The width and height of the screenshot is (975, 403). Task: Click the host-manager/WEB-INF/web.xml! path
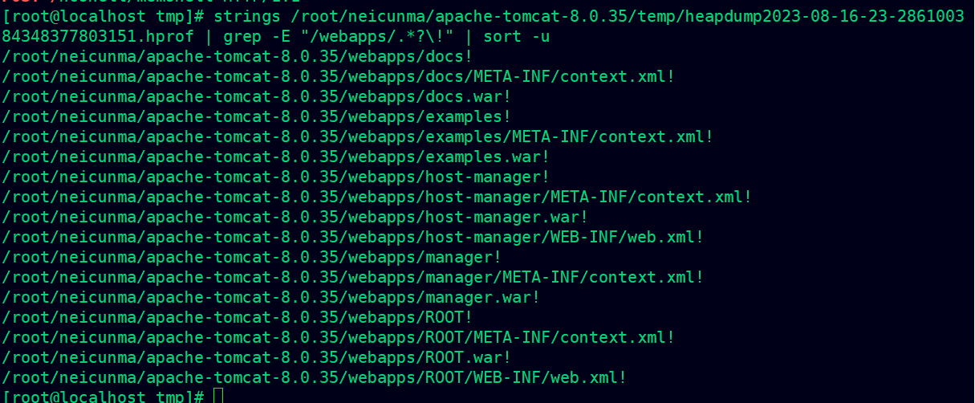[x=352, y=237]
